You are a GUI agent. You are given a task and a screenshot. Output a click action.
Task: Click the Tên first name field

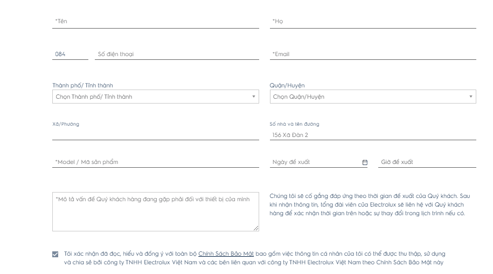click(x=156, y=22)
